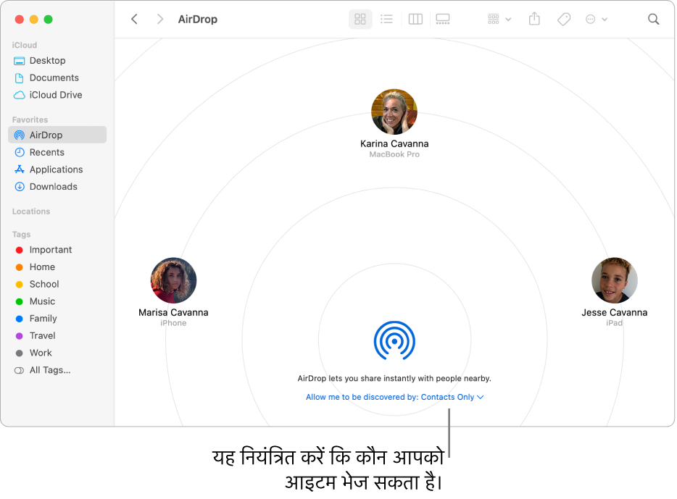Click the 'Marisa Cavanna' name label
This screenshot has width=677, height=499.
pyautogui.click(x=173, y=312)
